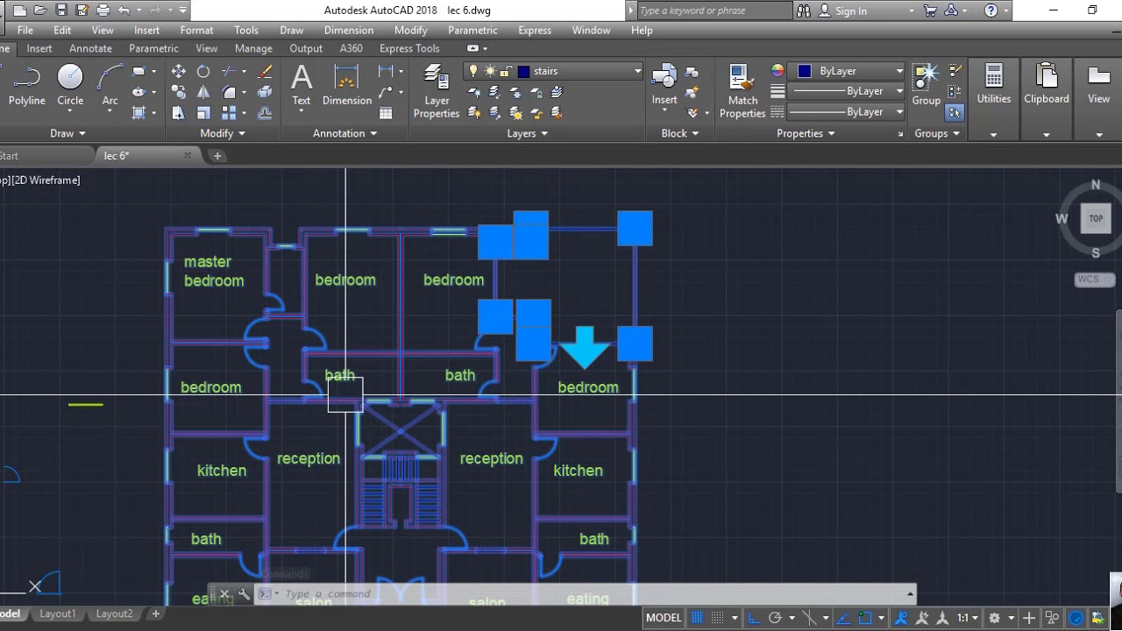This screenshot has height=631, width=1122.
Task: Toggle the layer on/off lightbulb for stairs
Action: point(473,71)
